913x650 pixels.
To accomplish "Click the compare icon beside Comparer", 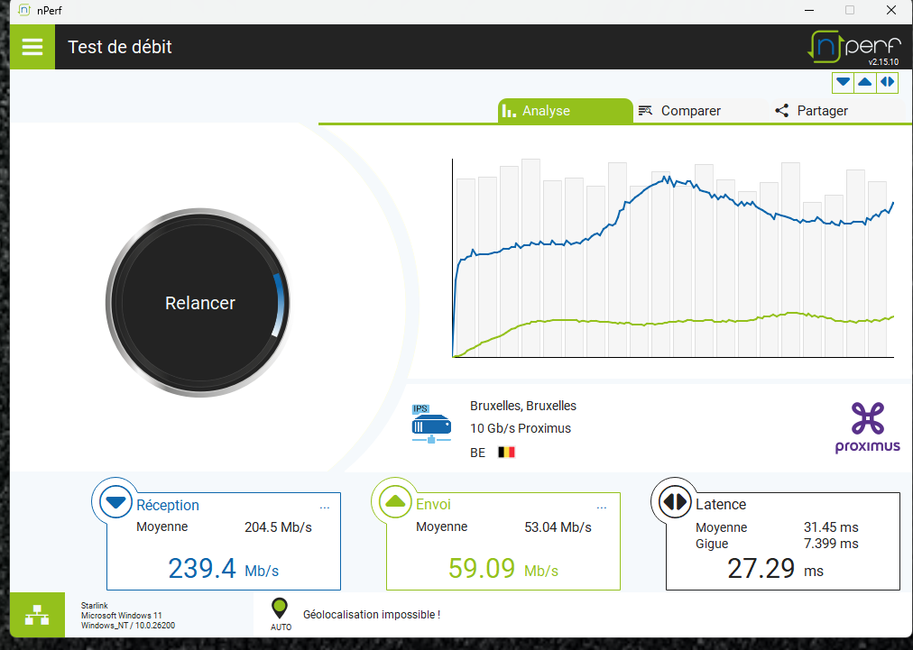I will 645,111.
